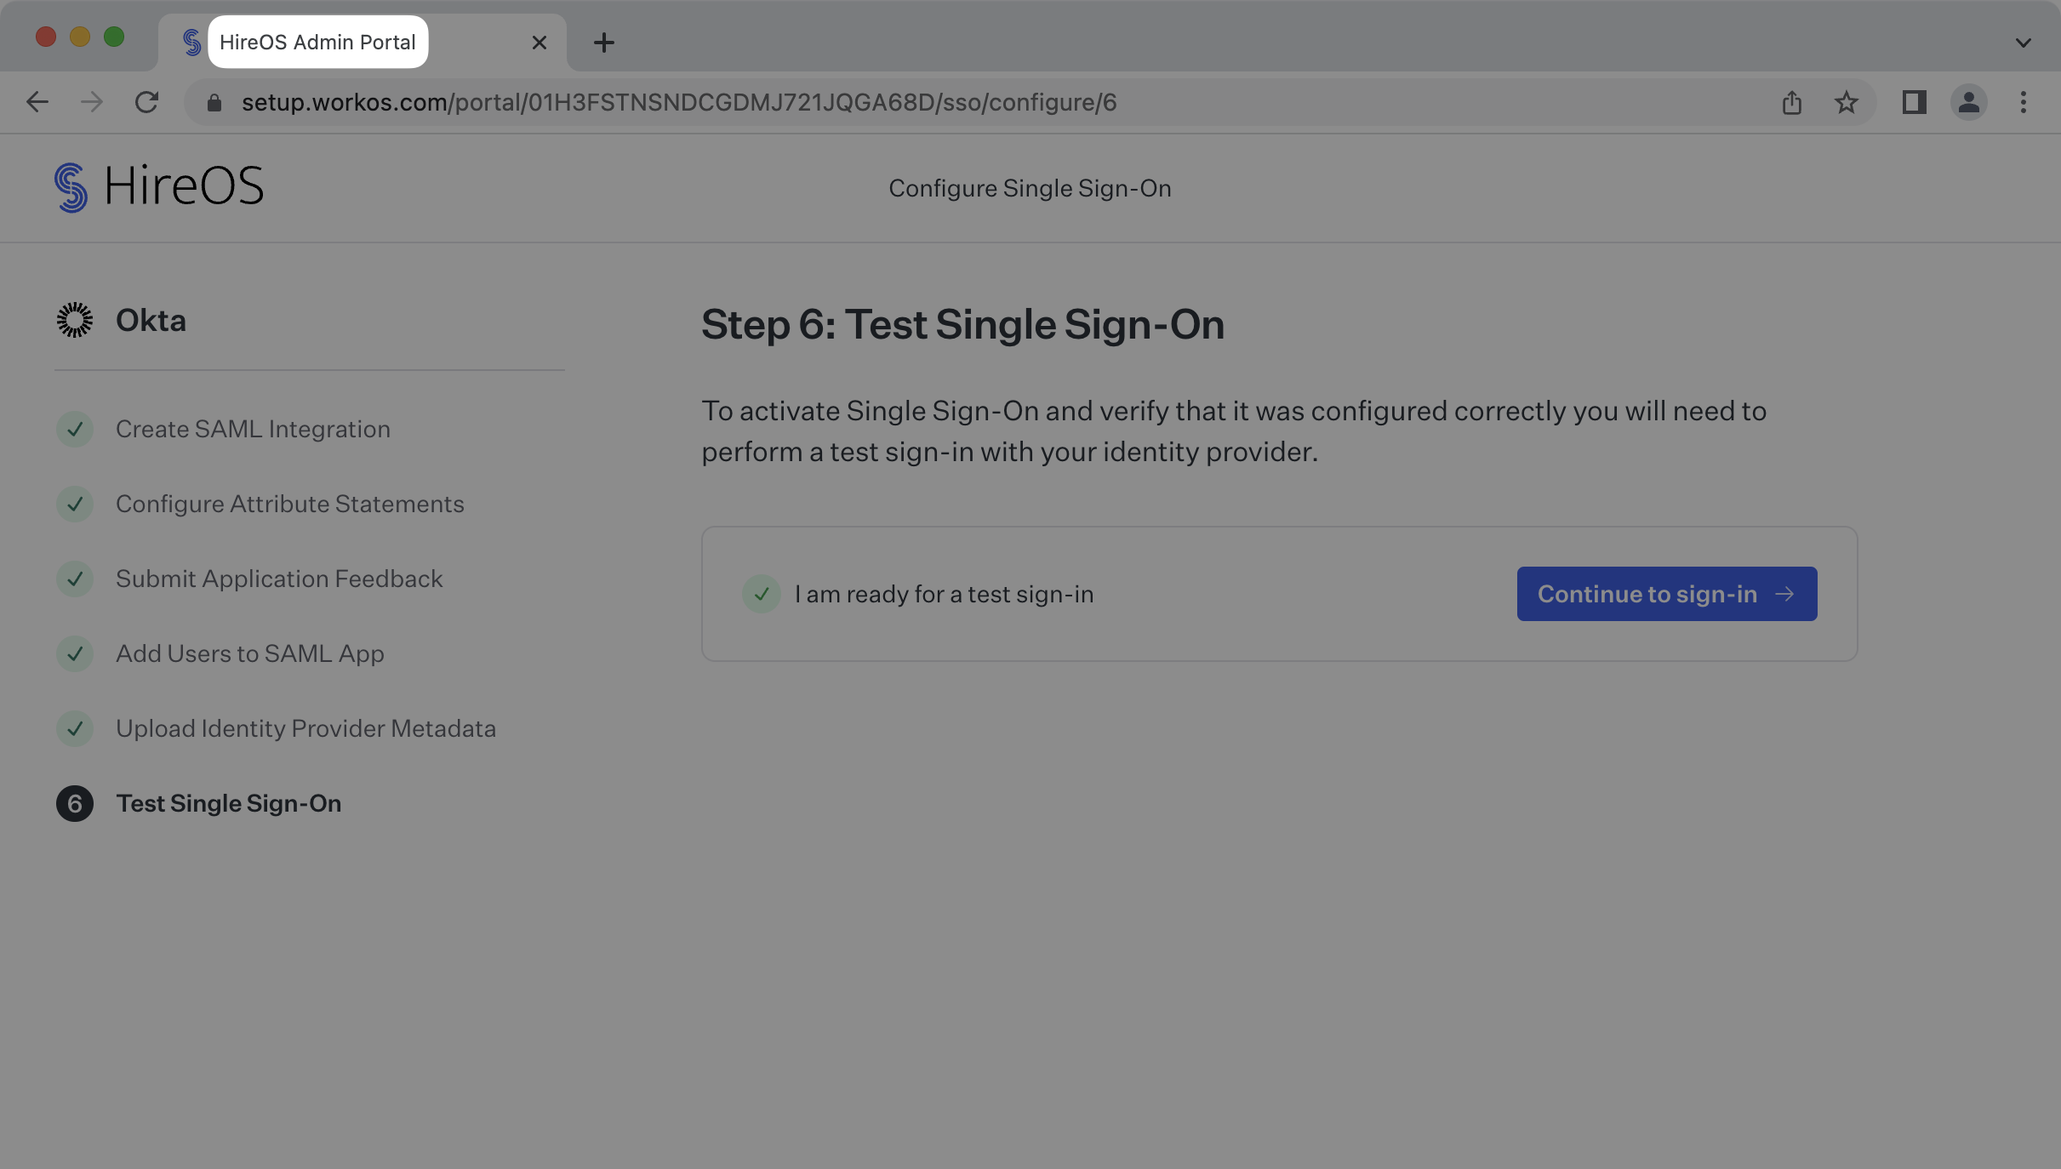Open the Chrome three-dot menu
The image size is (2061, 1169).
point(2023,102)
